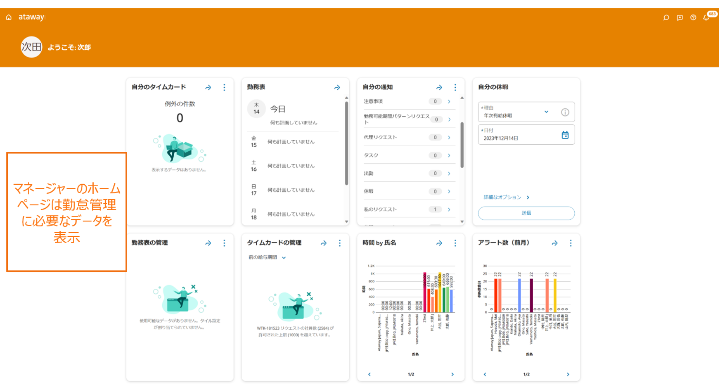Click the home icon beside ataway

tap(9, 17)
